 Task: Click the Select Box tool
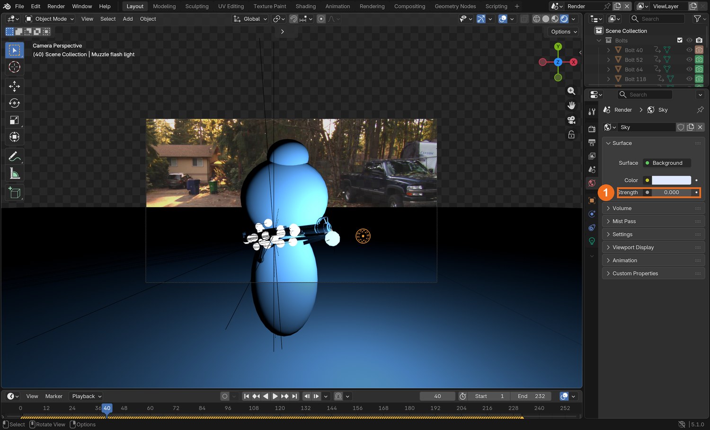(x=15, y=50)
